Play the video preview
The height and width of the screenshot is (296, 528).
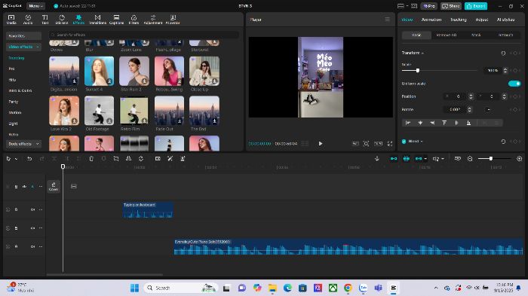pyautogui.click(x=321, y=144)
